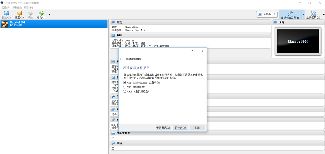
Task: Click the Description (描述) header text
Action: pyautogui.click(x=119, y=143)
